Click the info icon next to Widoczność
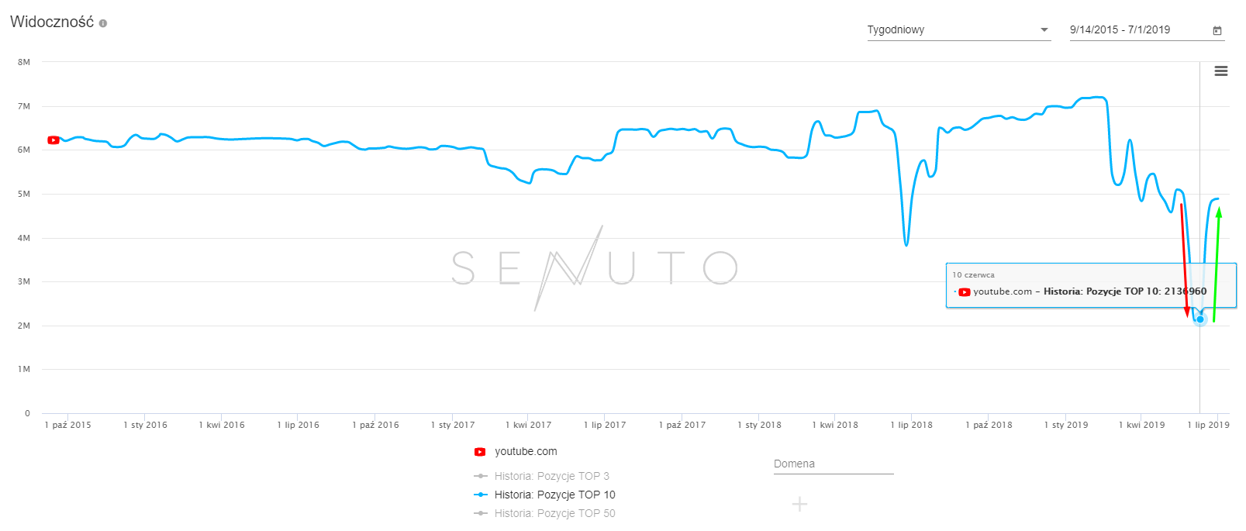 (x=103, y=23)
